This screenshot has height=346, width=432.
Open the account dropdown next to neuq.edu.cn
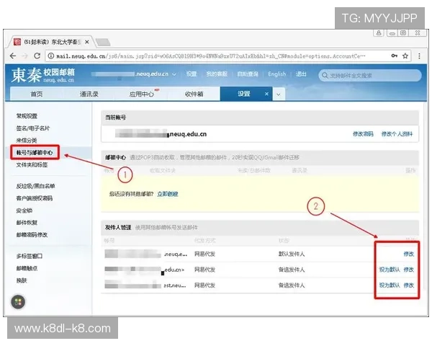tap(174, 74)
